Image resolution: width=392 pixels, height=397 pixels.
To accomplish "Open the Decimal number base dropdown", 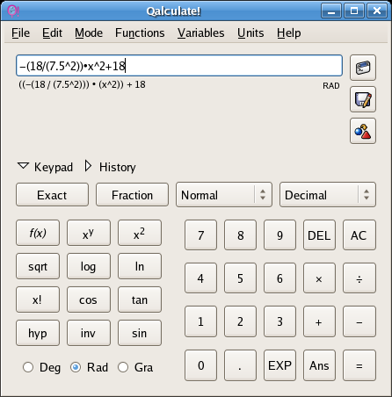I will tap(328, 195).
